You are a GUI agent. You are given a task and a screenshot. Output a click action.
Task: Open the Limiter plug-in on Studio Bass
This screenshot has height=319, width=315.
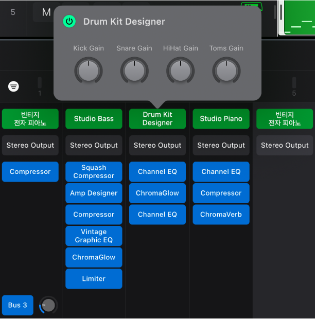coord(94,279)
